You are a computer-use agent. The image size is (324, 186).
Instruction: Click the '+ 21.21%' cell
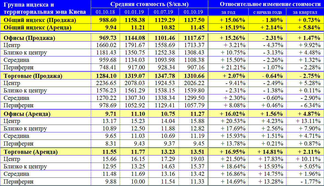click(233, 67)
